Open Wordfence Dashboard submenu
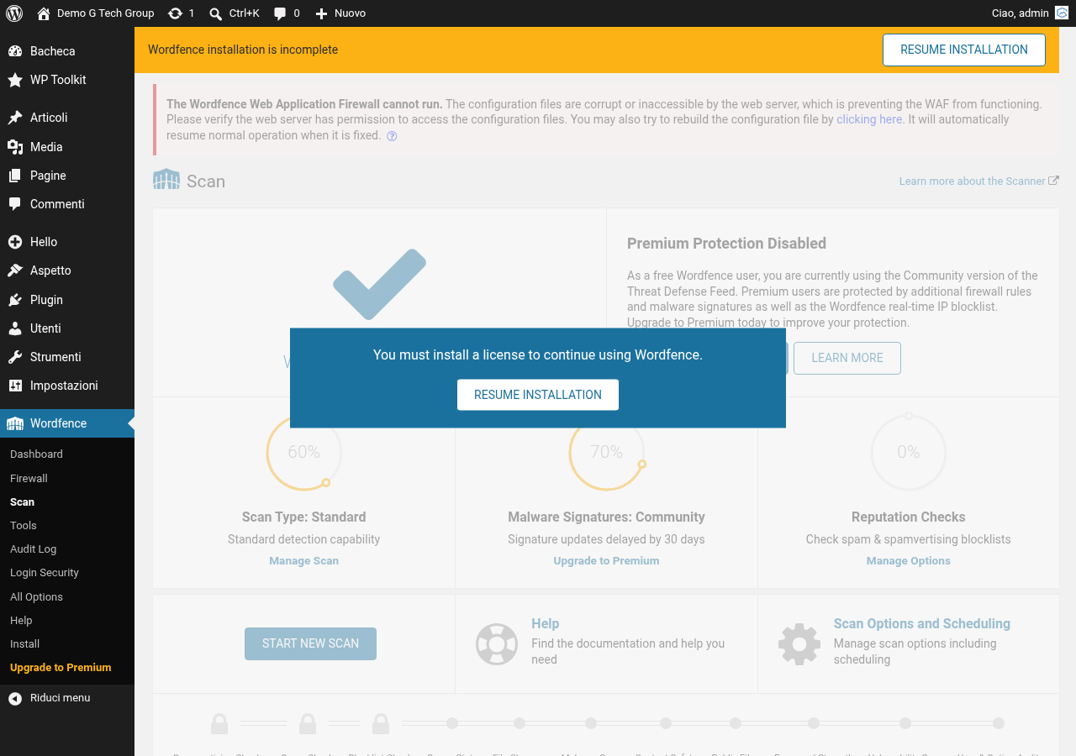 [x=36, y=454]
